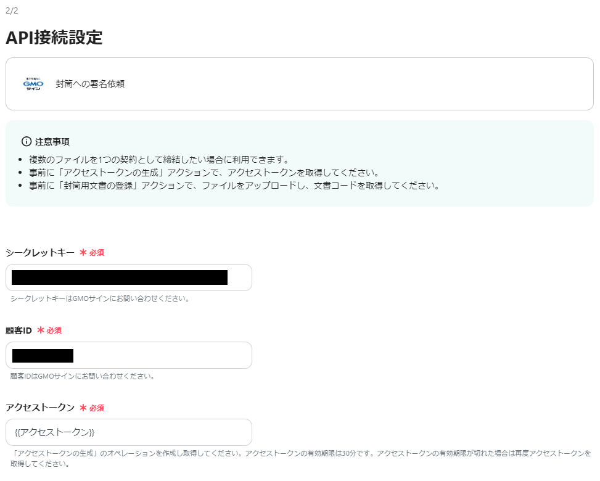
Task: Click the GMO サイン logo icon
Action: 33,84
